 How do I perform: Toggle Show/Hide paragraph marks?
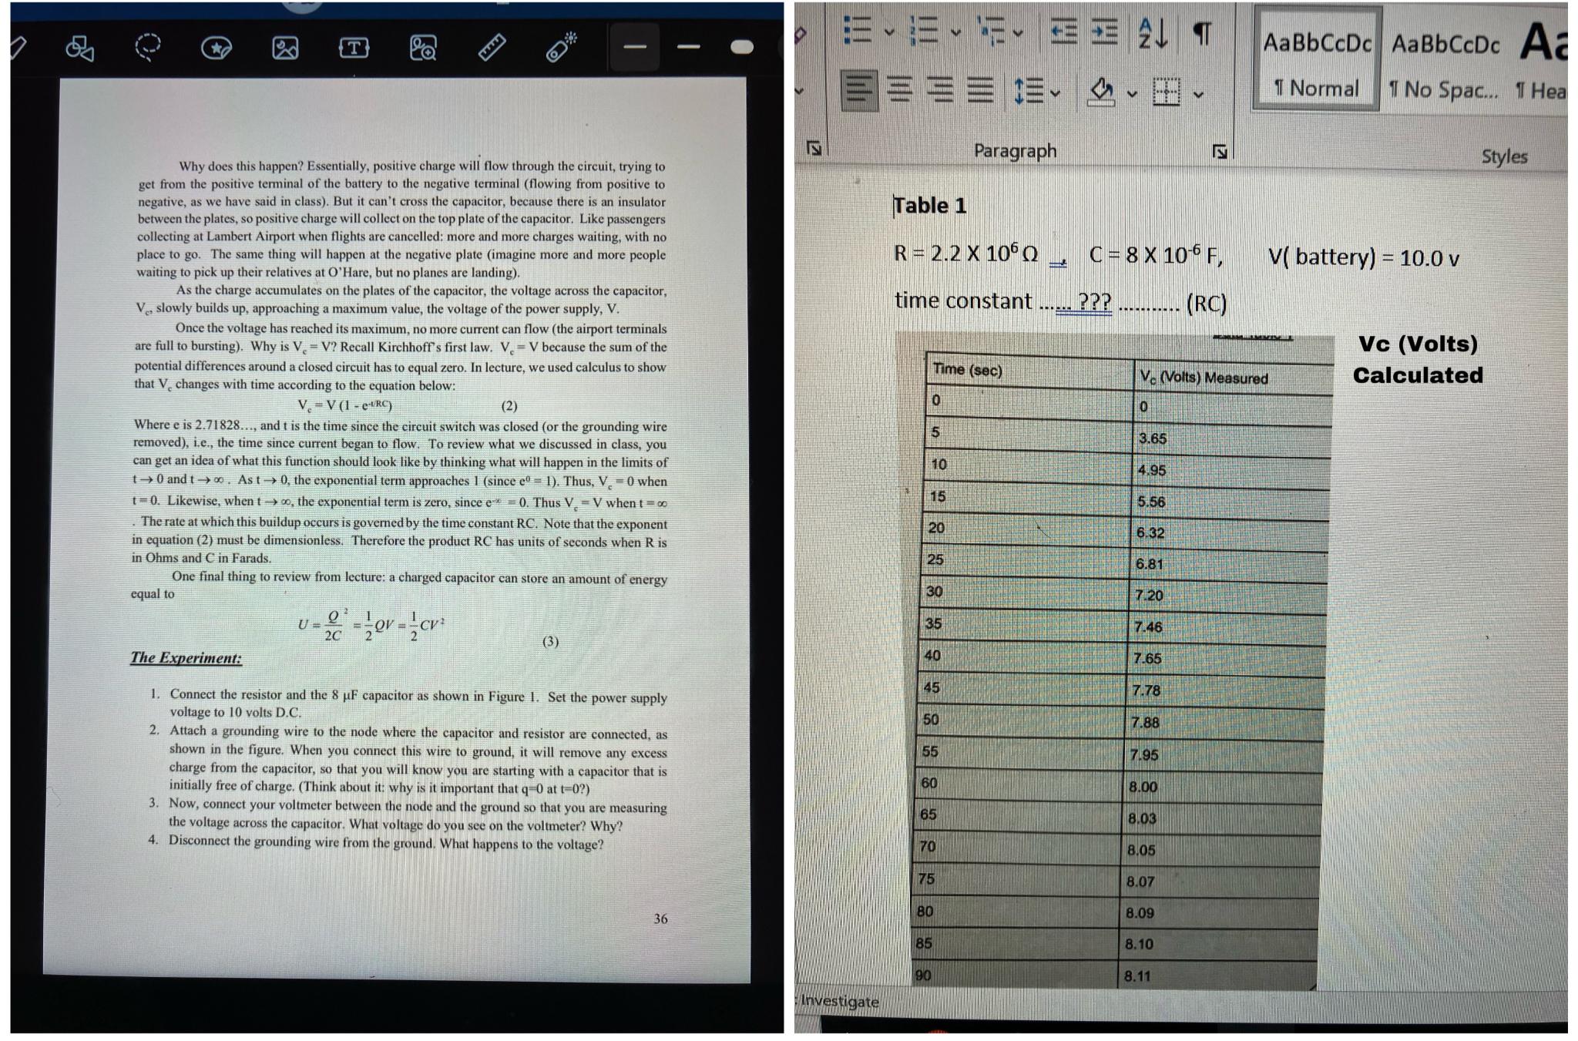(x=1202, y=32)
